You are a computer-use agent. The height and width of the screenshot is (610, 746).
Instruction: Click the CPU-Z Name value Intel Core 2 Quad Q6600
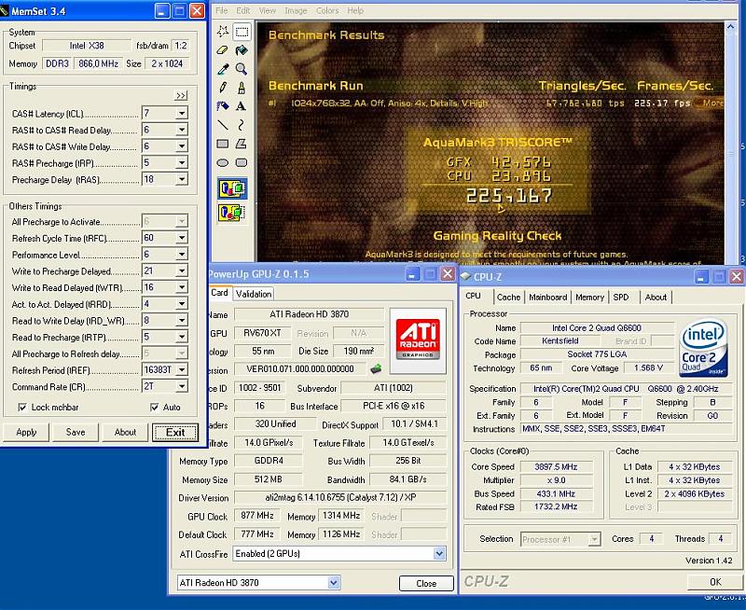click(597, 327)
